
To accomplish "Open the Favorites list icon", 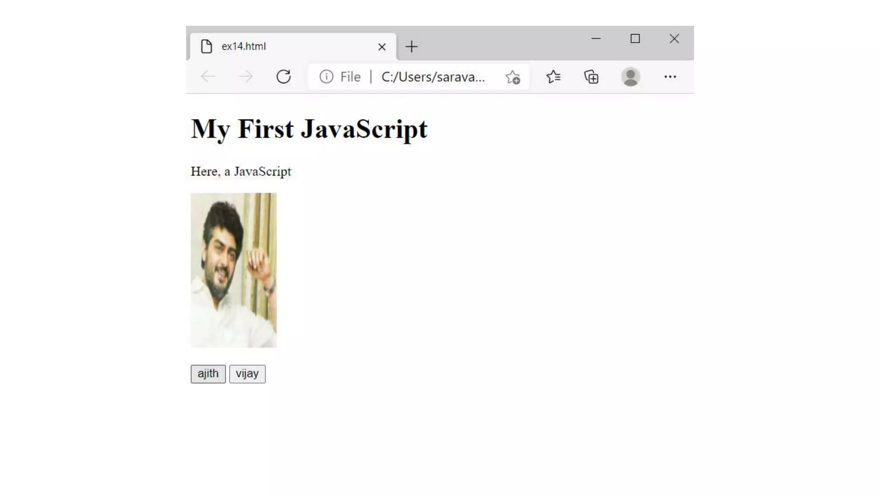I will [553, 77].
